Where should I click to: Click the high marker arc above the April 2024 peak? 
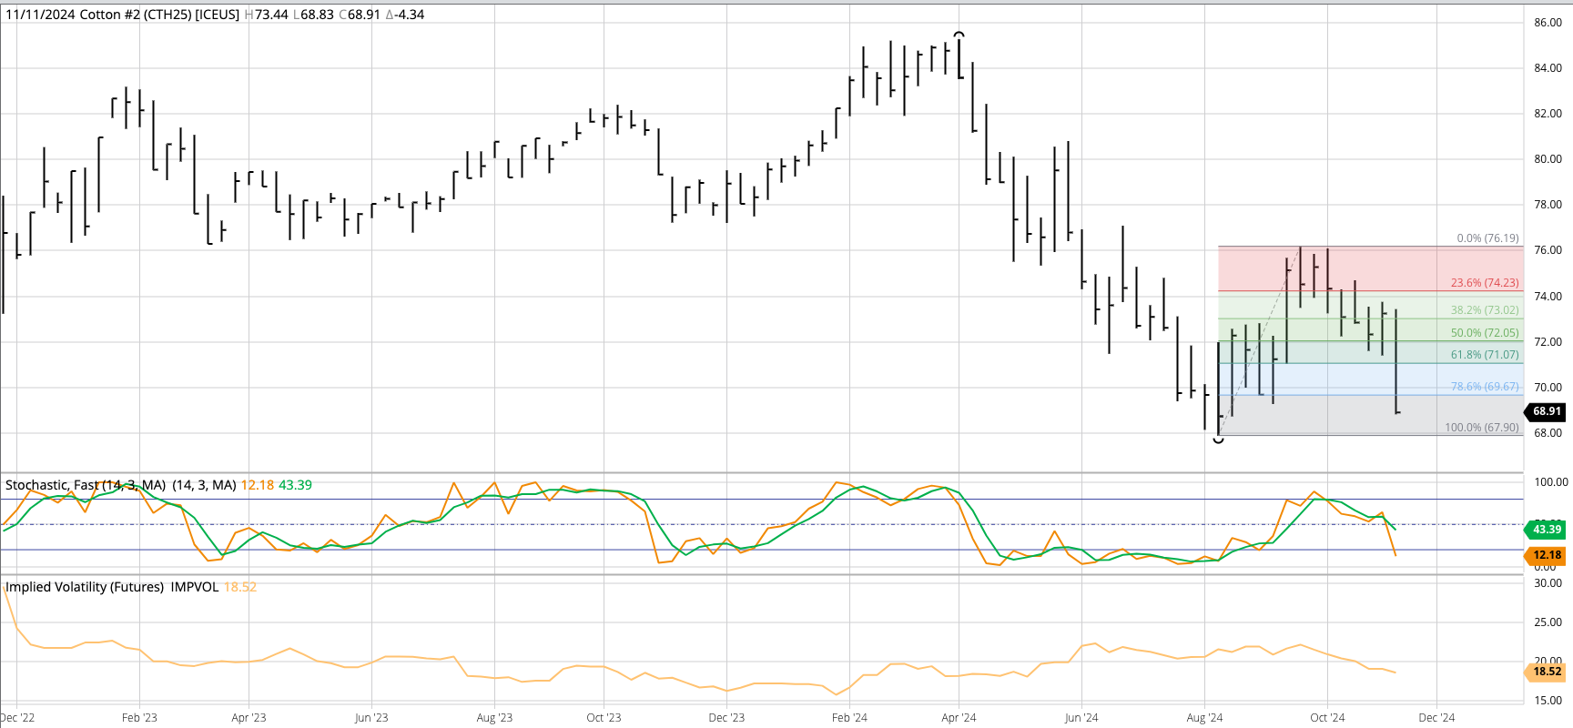(959, 35)
